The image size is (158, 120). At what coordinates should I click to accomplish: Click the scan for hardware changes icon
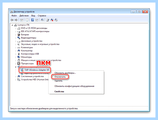(42, 20)
